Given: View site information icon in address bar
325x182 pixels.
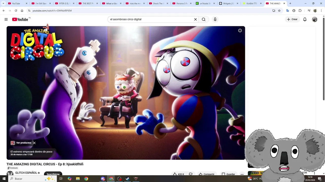Looking at the screenshot, I should [29, 11].
